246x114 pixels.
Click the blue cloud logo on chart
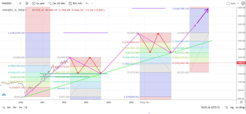[4, 95]
